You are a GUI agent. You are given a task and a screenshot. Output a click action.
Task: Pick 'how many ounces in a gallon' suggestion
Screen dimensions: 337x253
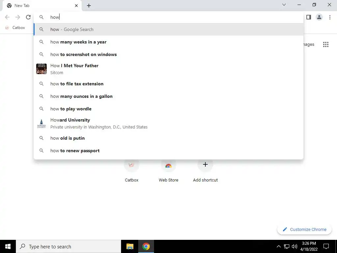[168, 96]
